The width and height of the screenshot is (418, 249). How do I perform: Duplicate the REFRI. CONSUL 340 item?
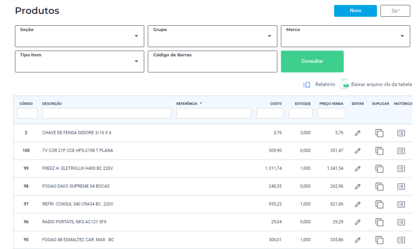coord(379,205)
